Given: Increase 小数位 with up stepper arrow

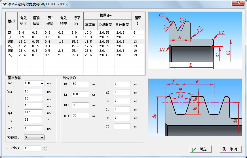Looking at the screenshot, I should pyautogui.click(x=45, y=147).
